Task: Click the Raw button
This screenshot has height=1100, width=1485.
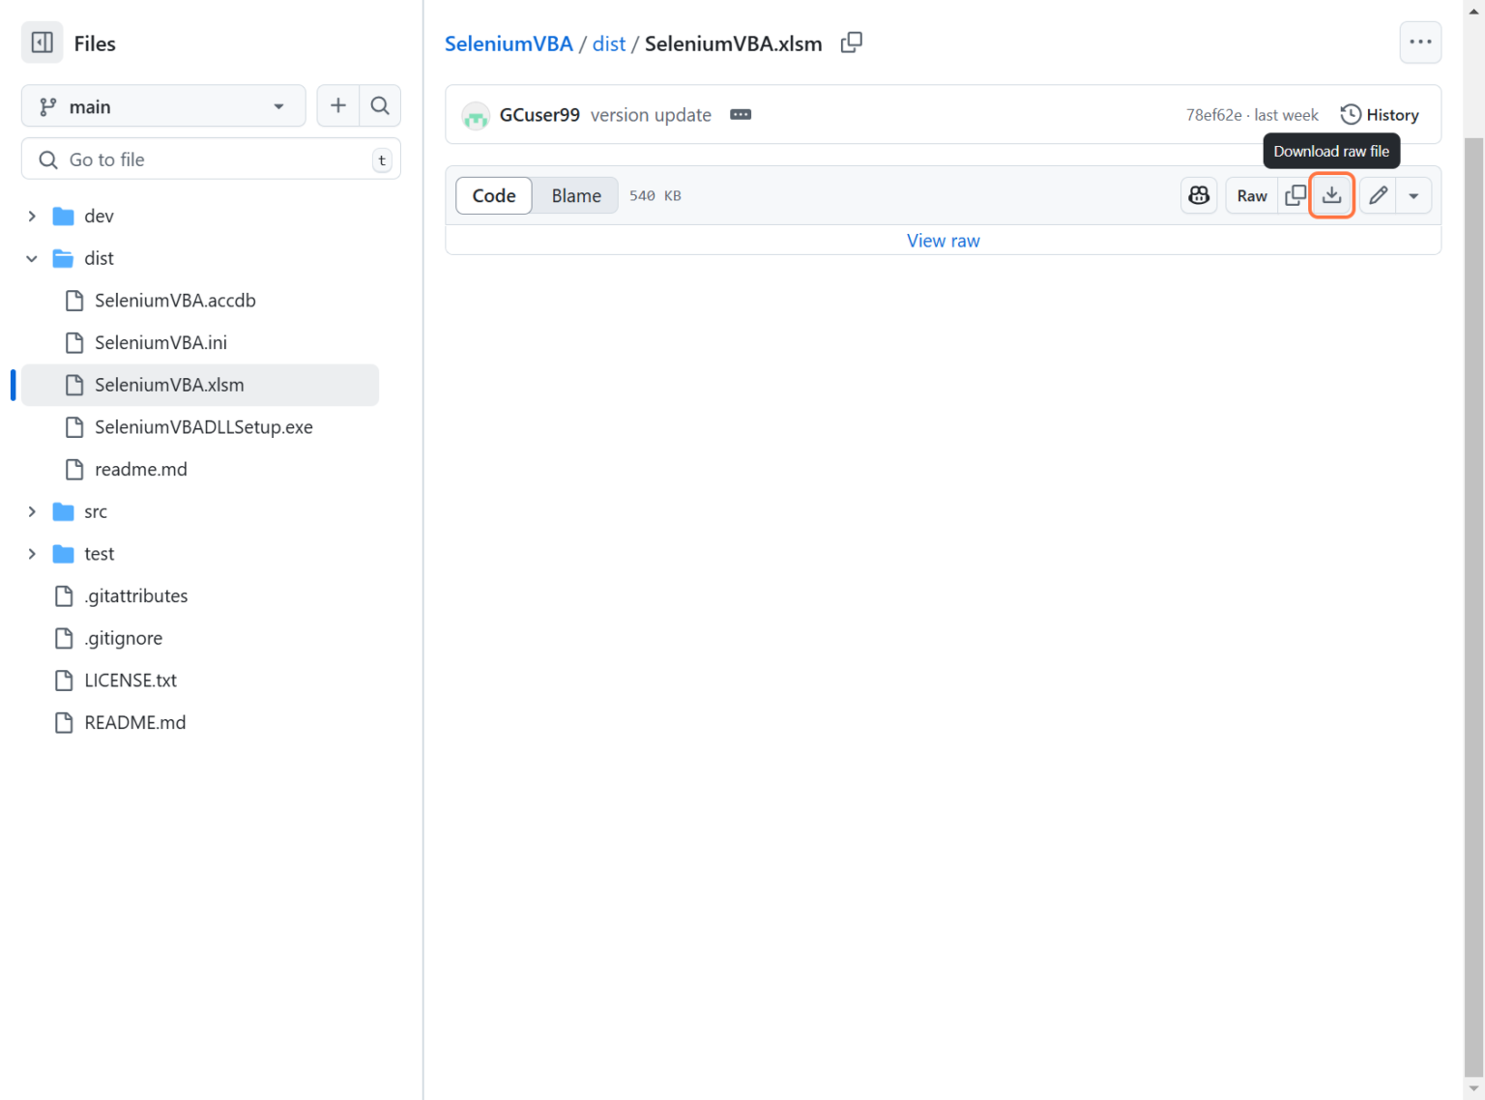Action: (1251, 195)
